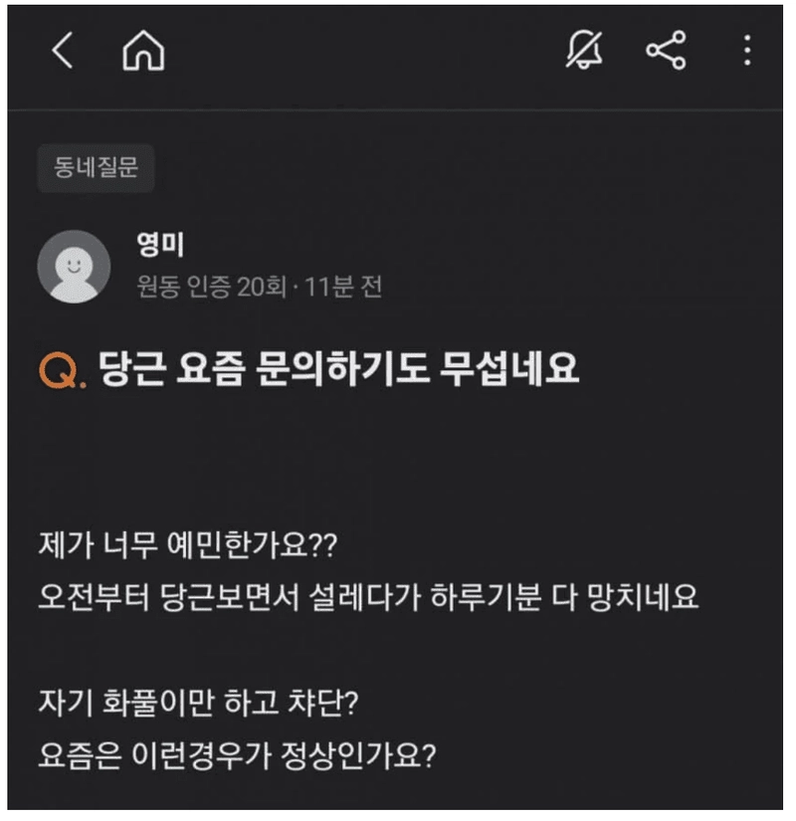The height and width of the screenshot is (821, 796).
Task: Tap the line 제가 너무 예민한가요??
Action: click(x=188, y=545)
